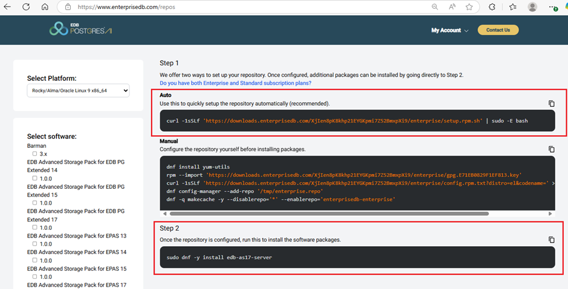Click the dnf -q makecache line
568x289 pixels.
(x=281, y=199)
